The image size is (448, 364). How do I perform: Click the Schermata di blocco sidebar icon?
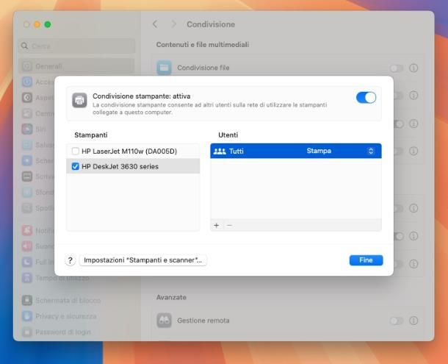pyautogui.click(x=27, y=300)
